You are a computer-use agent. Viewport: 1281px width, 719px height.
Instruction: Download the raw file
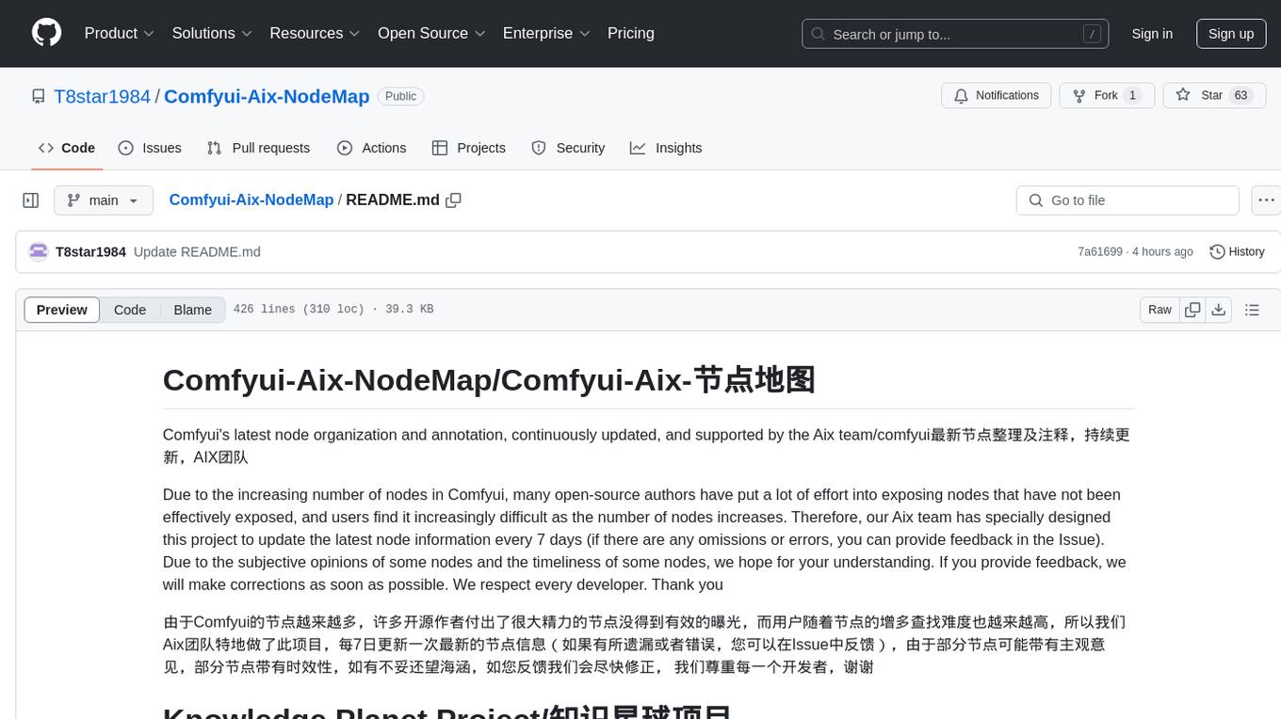click(1218, 310)
